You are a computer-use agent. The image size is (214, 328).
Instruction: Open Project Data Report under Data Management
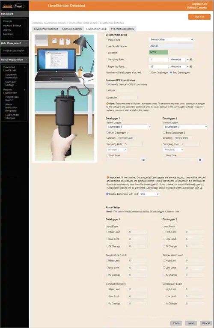(x=14, y=51)
